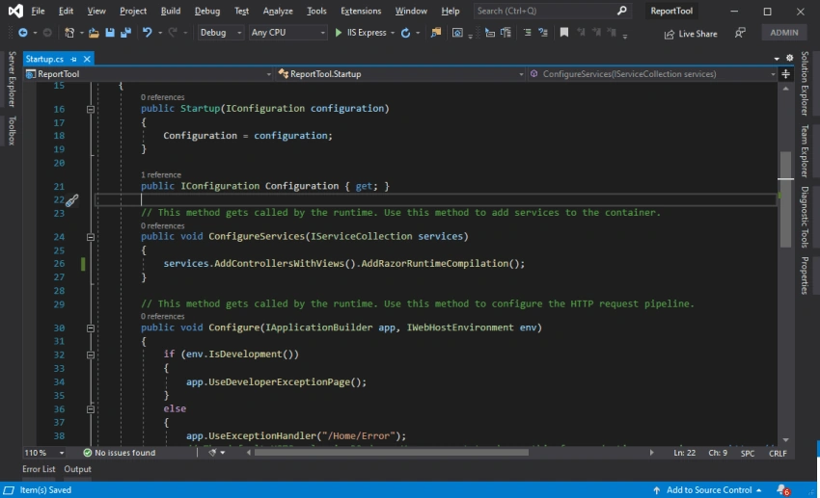
Task: Click the CRLF line ending indicator
Action: click(778, 453)
